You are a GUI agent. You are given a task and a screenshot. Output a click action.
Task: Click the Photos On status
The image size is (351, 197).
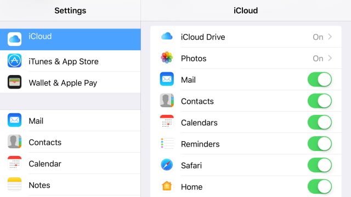[x=318, y=59]
